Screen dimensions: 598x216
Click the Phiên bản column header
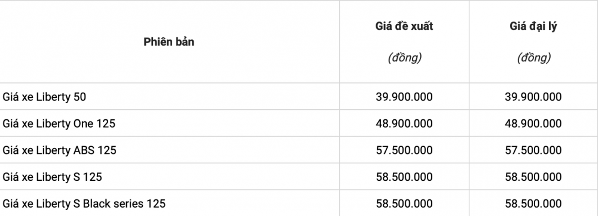169,42
